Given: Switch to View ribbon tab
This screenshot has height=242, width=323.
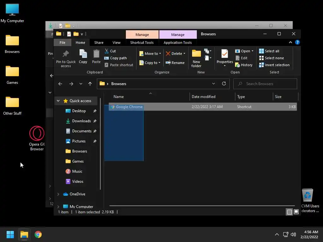Looking at the screenshot, I should tap(116, 43).
